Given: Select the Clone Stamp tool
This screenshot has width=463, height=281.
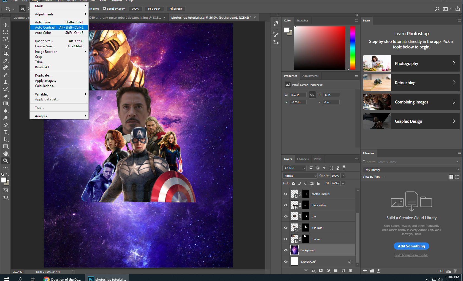Looking at the screenshot, I should (6, 82).
